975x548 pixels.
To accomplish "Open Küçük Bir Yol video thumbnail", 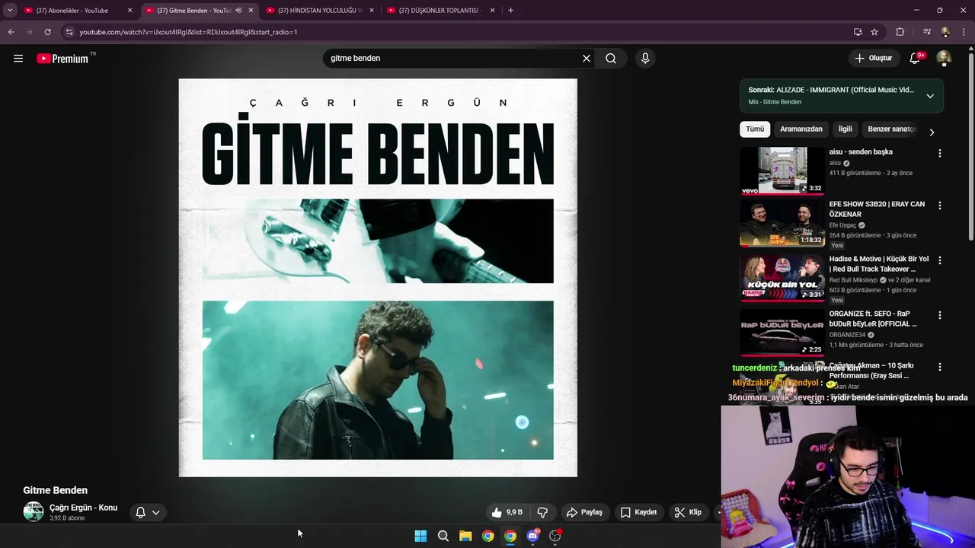I will point(782,278).
